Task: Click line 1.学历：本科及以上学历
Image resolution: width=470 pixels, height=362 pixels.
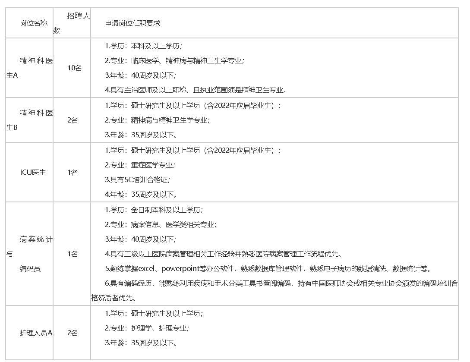Action: (144, 46)
